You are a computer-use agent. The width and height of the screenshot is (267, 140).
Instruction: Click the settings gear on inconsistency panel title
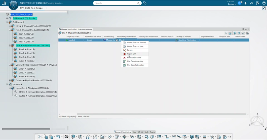pyautogui.click(x=243, y=29)
